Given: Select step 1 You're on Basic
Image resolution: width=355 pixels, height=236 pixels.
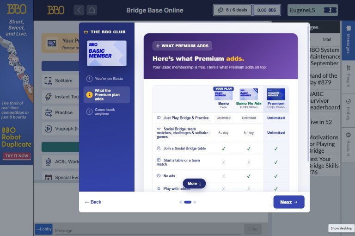Looking at the screenshot, I should 107,79.
